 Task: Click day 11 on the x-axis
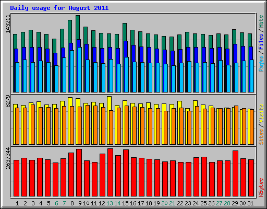pyautogui.click(x=94, y=203)
